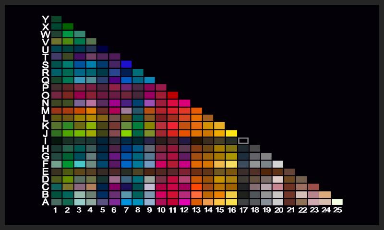Choose the dark gray swatch at H18
This screenshot has height=230, width=384.
(x=255, y=149)
